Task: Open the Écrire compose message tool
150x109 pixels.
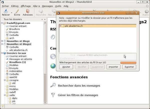Action: pyautogui.click(x=17, y=11)
